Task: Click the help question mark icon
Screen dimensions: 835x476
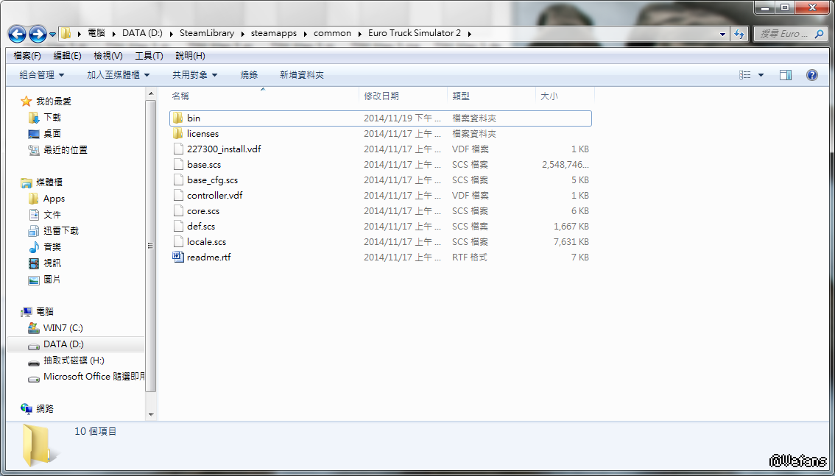Action: point(811,75)
